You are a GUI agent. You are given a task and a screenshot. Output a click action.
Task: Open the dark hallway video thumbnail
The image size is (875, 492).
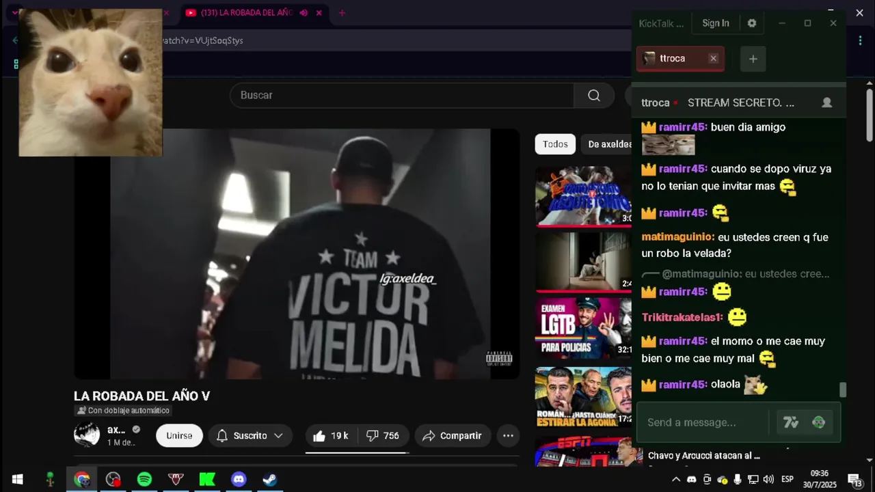click(584, 261)
